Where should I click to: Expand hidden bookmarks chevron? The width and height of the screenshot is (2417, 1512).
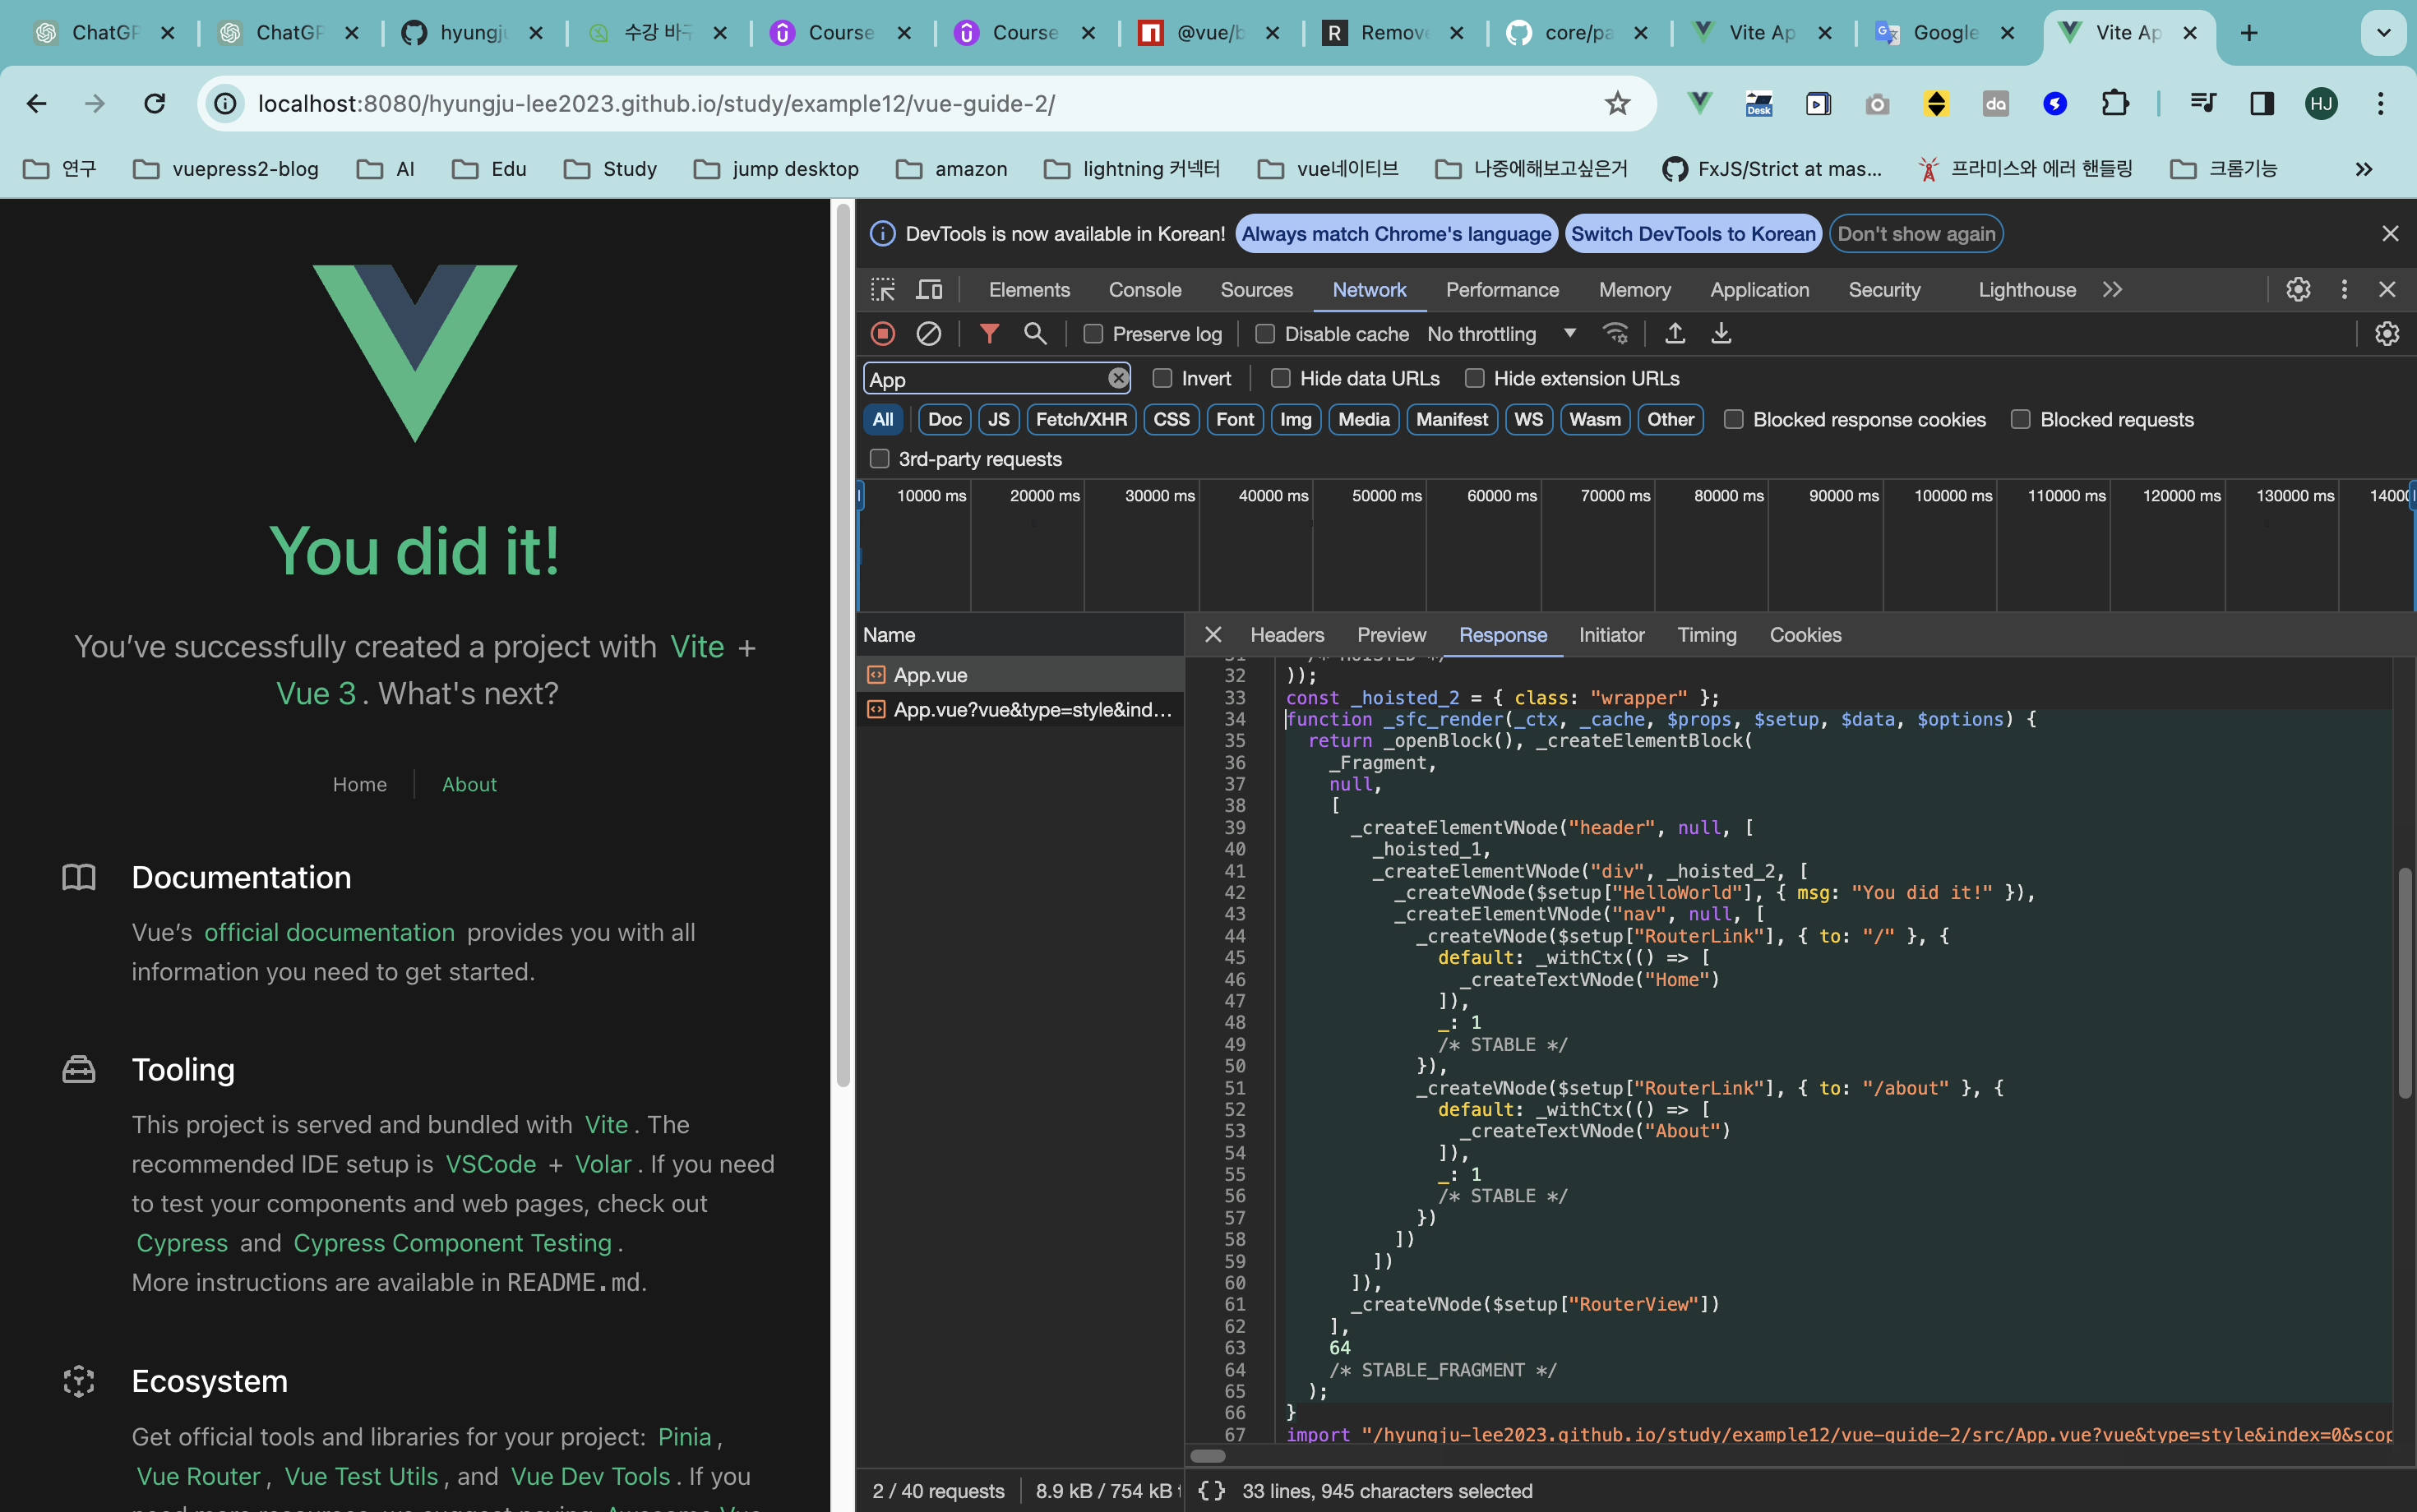[2363, 169]
